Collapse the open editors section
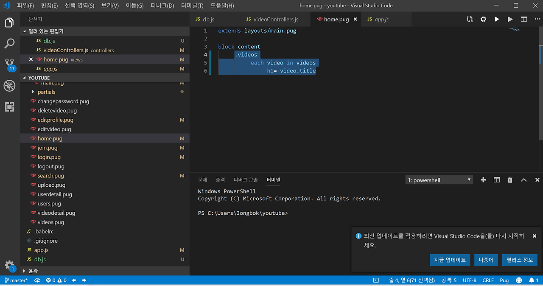543x286 pixels. coord(105,31)
